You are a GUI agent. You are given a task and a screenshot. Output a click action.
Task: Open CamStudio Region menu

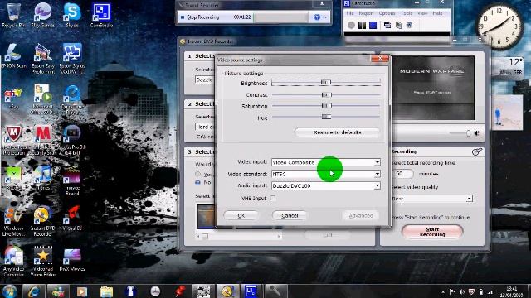point(366,13)
